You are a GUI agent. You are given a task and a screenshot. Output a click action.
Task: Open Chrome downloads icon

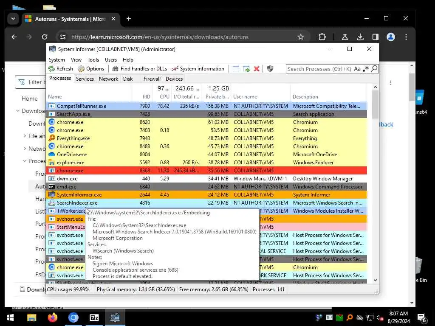click(360, 37)
